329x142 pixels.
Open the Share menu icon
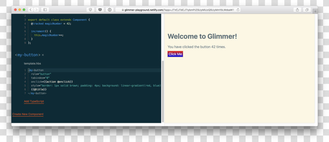(x=297, y=10)
